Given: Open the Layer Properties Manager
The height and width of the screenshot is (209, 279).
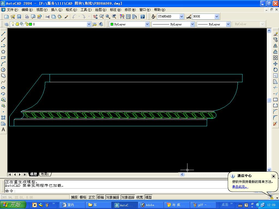Looking at the screenshot, I should [x=7, y=24].
